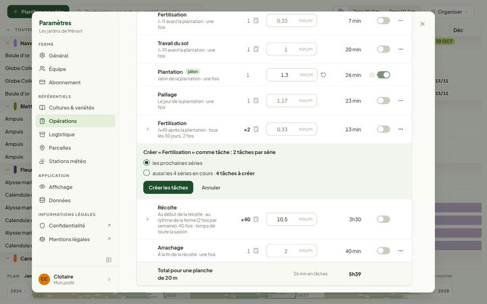Toggle task switch for Travail du sol

[384, 49]
